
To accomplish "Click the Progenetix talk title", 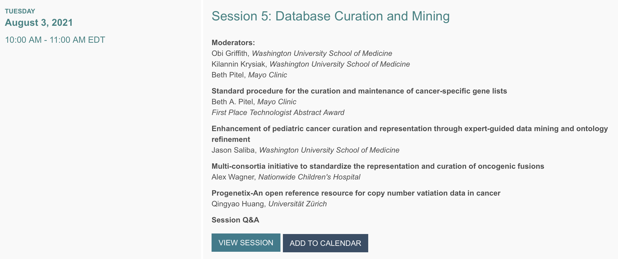I will tap(356, 193).
